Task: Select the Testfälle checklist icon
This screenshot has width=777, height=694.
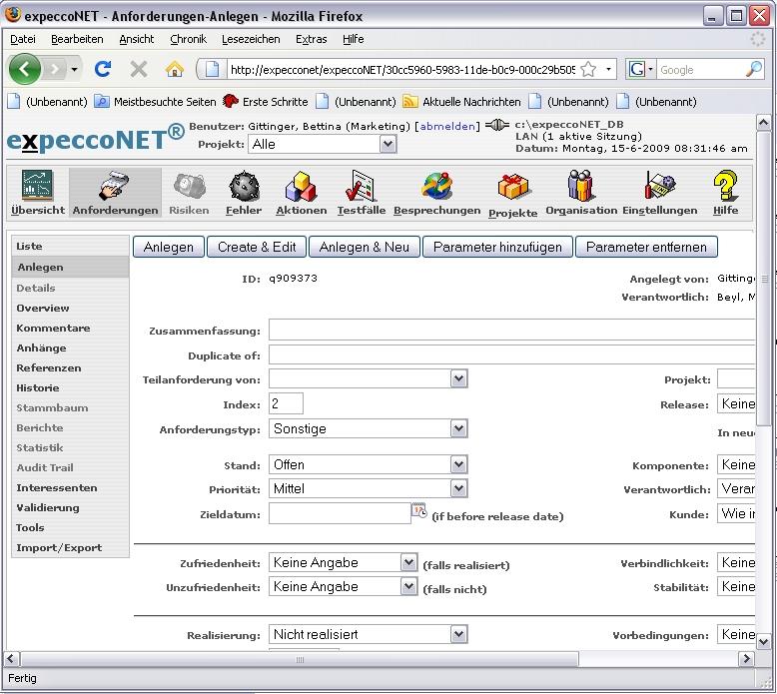Action: click(361, 187)
